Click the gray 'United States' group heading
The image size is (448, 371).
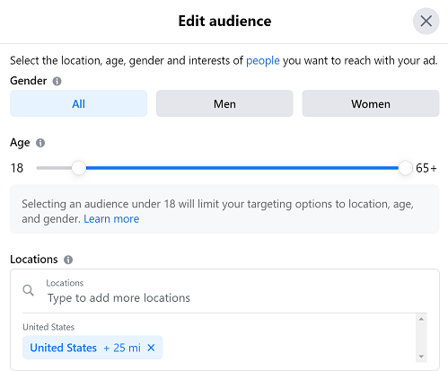48,327
